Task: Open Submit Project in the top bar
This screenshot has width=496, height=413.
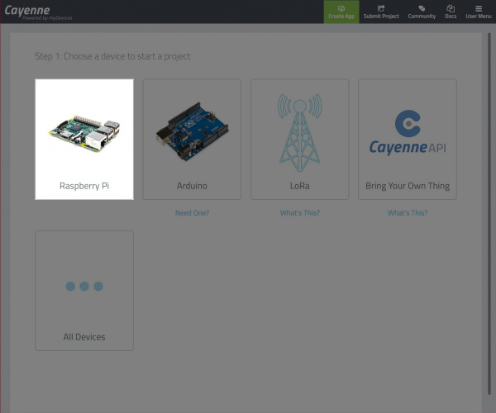Action: pos(381,12)
